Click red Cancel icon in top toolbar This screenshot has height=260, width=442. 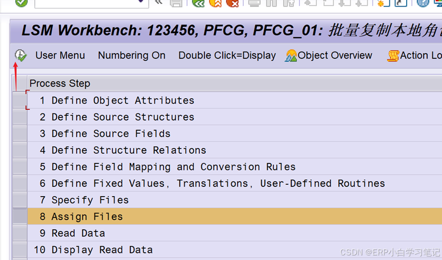click(x=232, y=3)
